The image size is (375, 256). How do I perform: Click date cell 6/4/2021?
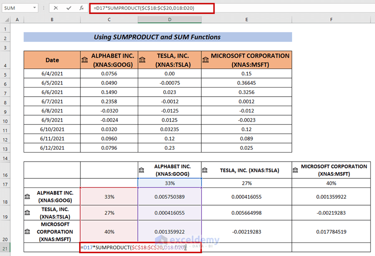coord(52,74)
